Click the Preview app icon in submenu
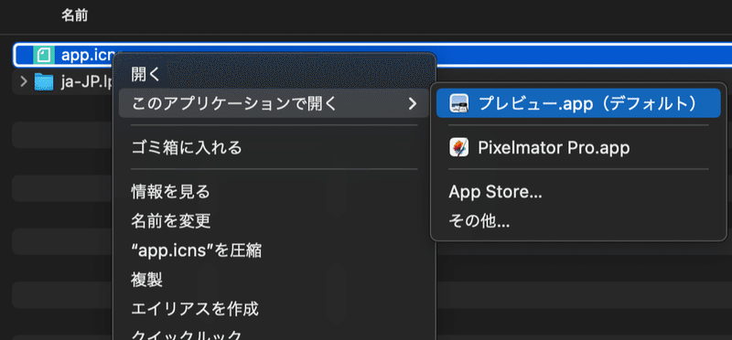The image size is (732, 340). click(x=458, y=103)
